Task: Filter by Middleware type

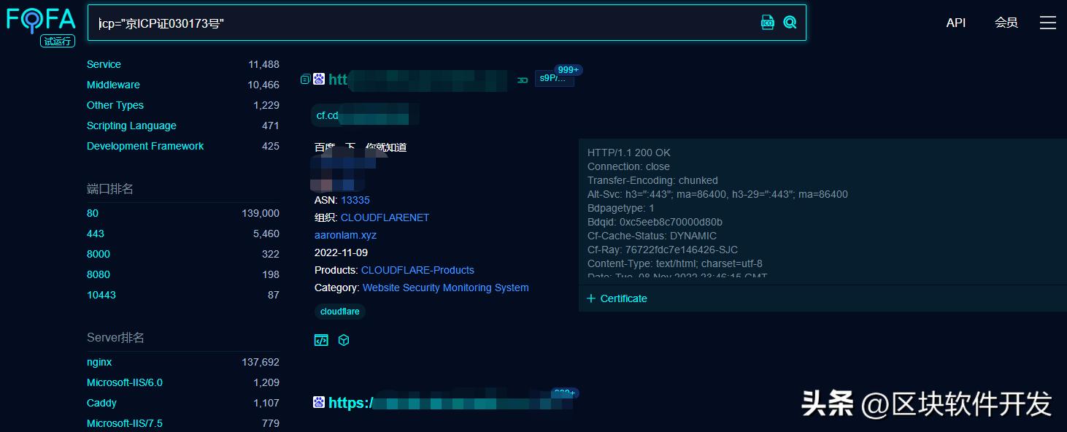Action: pos(113,85)
